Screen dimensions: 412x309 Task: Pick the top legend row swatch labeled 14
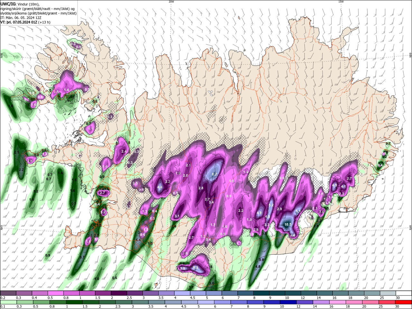(x=325, y=293)
